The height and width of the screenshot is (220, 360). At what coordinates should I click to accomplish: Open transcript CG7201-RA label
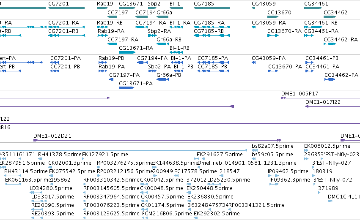[x=63, y=23]
